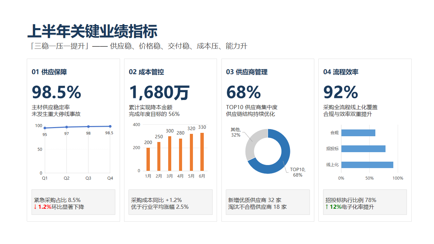This screenshot has width=434, height=244.
Task: Select the 6月 orange bar labeled 330
Action: click(202, 152)
